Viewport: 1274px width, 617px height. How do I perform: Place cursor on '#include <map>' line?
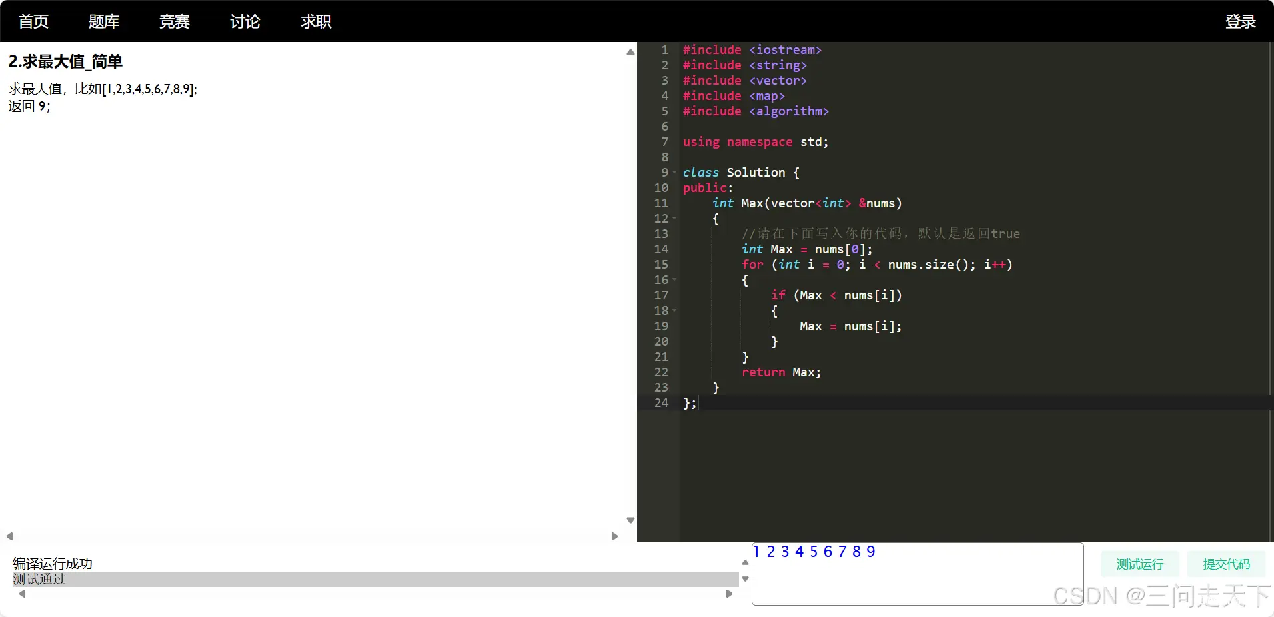(734, 96)
